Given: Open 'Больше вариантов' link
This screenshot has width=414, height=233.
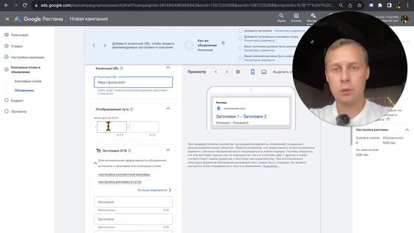Looking at the screenshot, I should click(x=155, y=190).
